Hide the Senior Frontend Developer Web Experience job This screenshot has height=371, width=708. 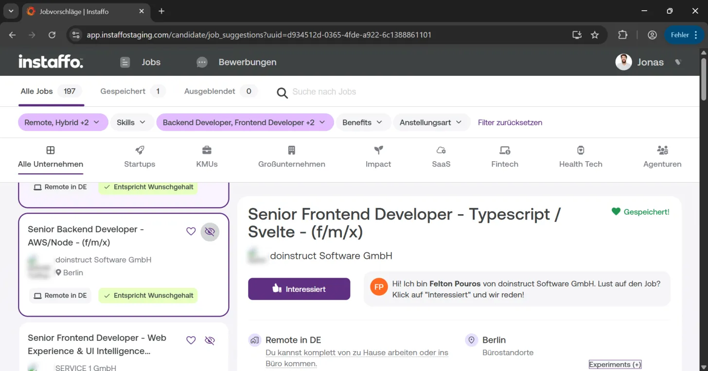210,341
